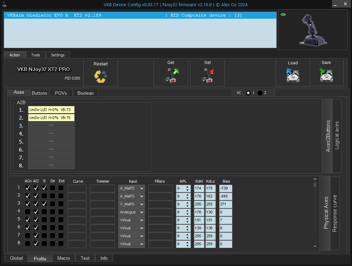Click the Trimmer field for axis 2
The width and height of the screenshot is (352, 266).
tap(102, 196)
